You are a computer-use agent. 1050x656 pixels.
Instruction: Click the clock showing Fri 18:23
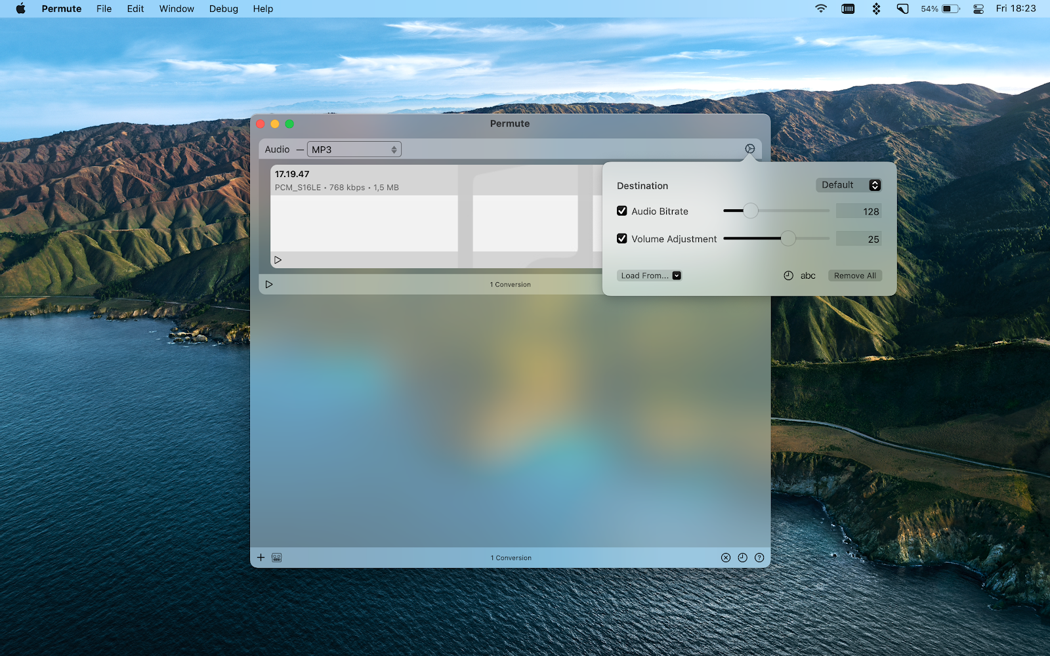(1016, 9)
